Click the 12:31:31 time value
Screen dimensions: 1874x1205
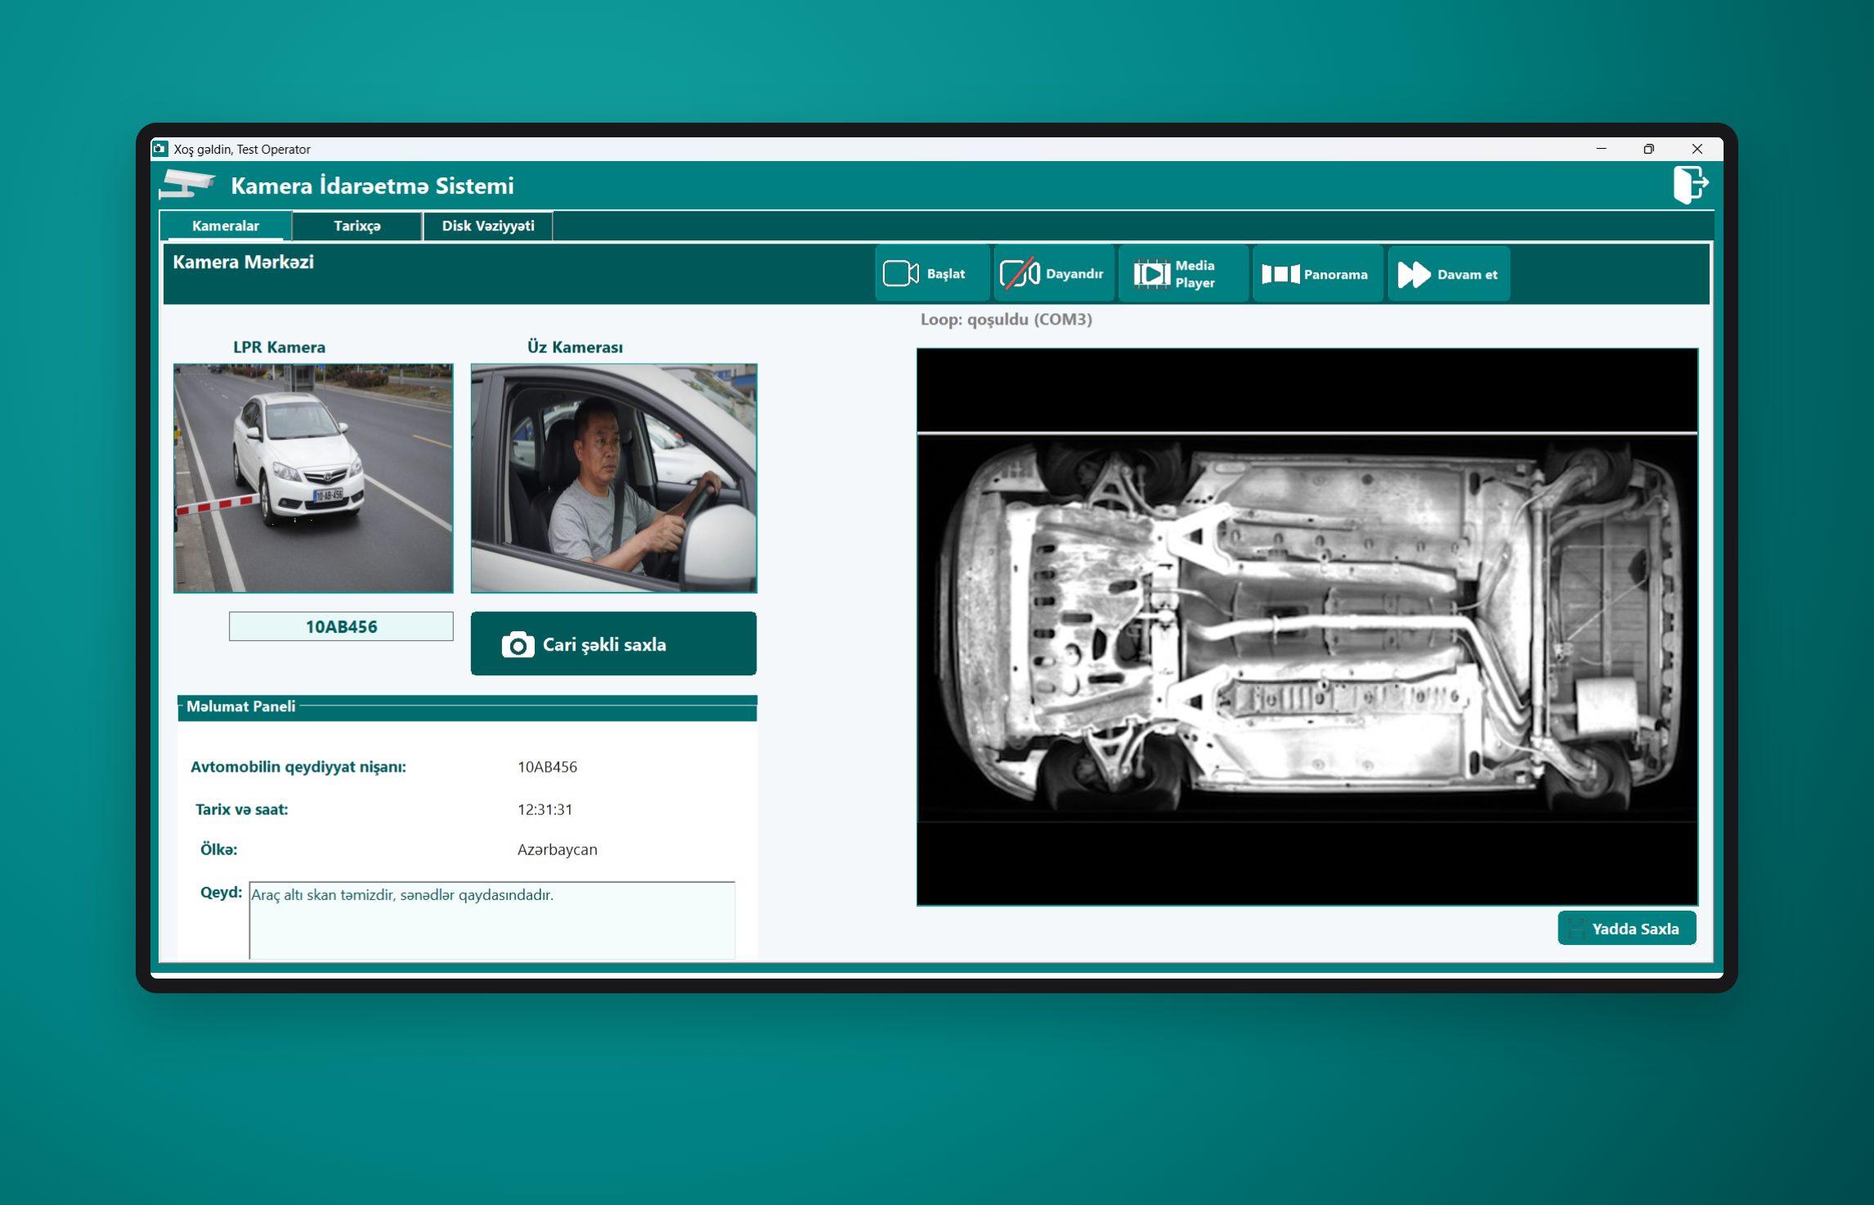[x=545, y=809]
